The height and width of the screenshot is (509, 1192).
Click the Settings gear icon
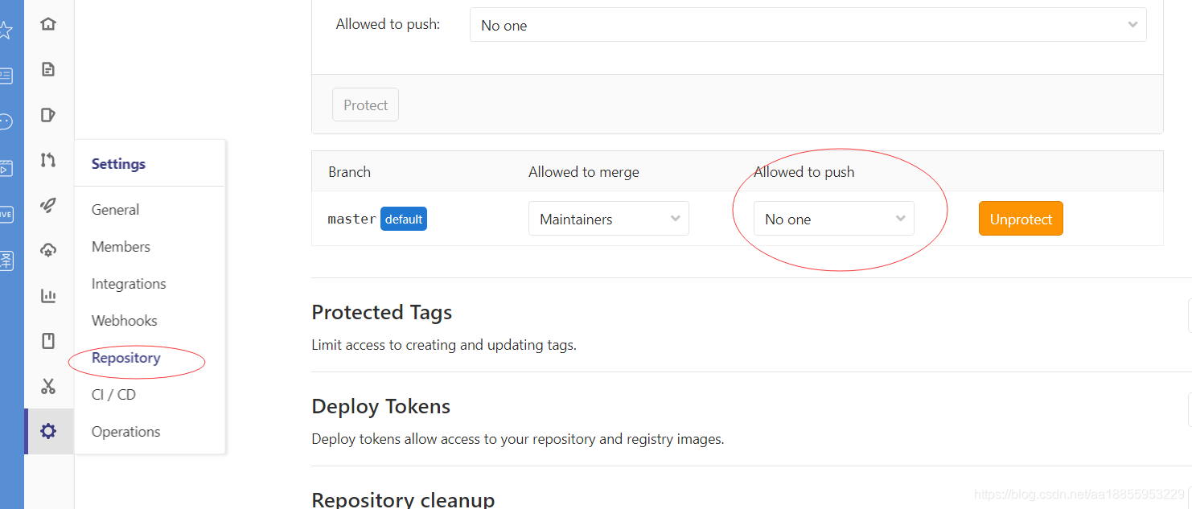click(48, 432)
